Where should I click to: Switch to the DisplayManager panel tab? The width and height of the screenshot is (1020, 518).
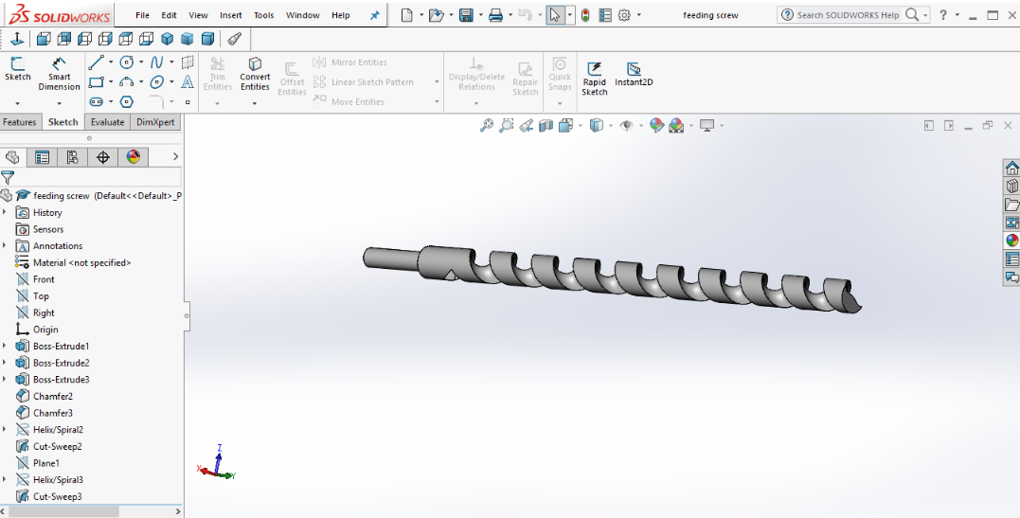tap(134, 157)
